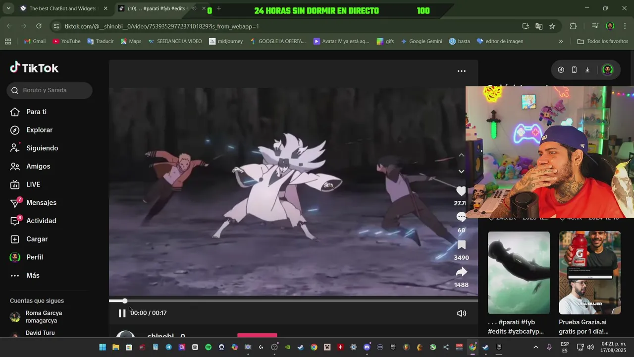634x357 pixels.
Task: Go to previous video with up chevron
Action: [461, 155]
